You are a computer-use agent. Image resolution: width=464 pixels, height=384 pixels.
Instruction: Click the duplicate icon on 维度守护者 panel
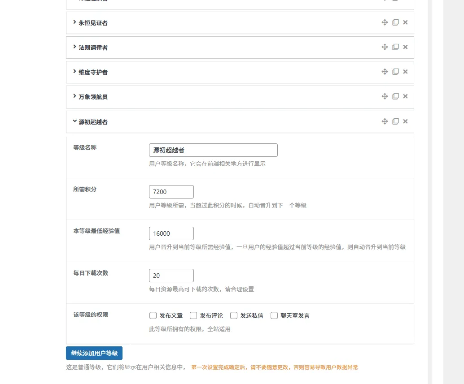pyautogui.click(x=395, y=71)
